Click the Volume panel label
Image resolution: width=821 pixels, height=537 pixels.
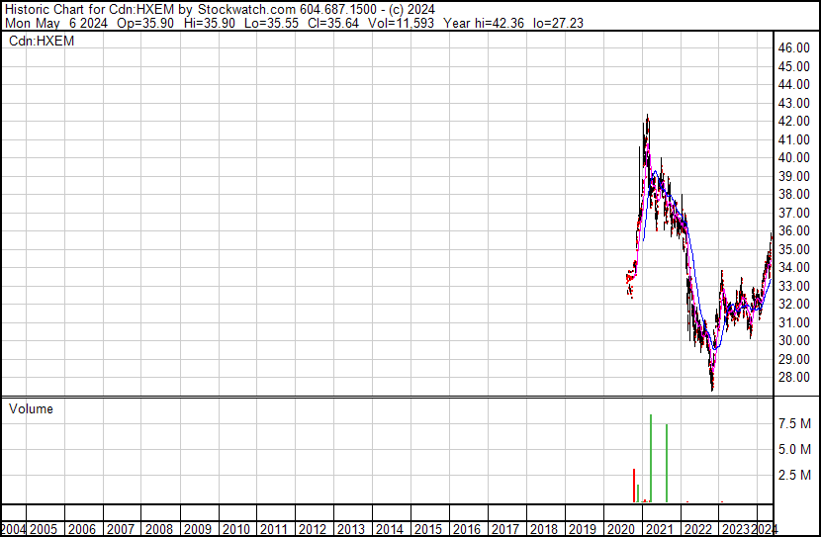click(31, 408)
